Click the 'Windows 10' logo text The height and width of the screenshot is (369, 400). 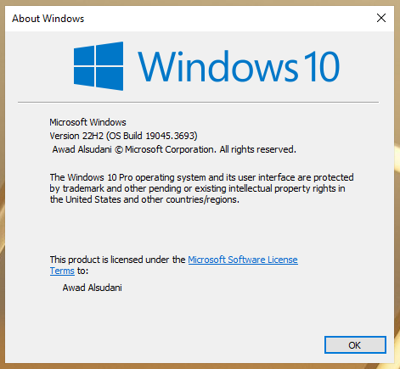point(239,67)
